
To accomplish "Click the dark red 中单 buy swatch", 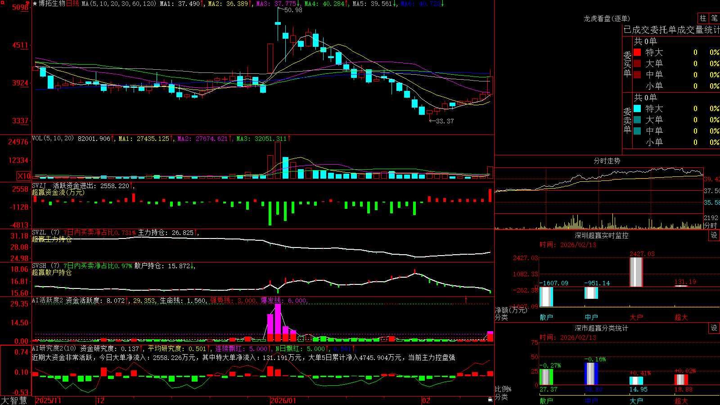I will [637, 74].
